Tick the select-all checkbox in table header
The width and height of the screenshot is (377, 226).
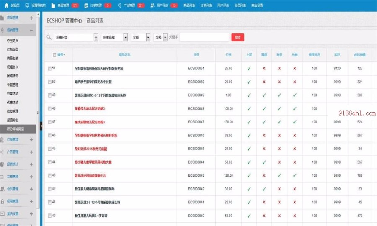[x=54, y=55]
